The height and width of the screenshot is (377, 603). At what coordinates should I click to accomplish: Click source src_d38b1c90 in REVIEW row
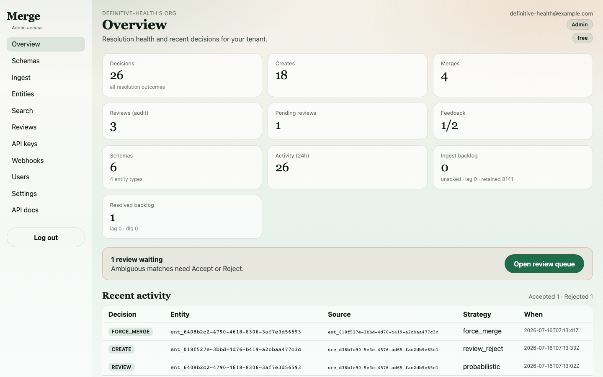click(383, 368)
